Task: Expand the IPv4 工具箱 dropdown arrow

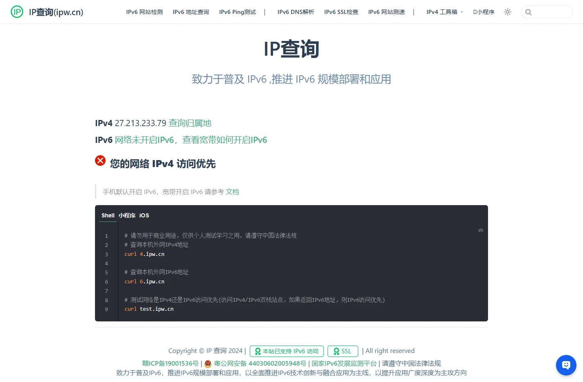Action: (x=462, y=12)
